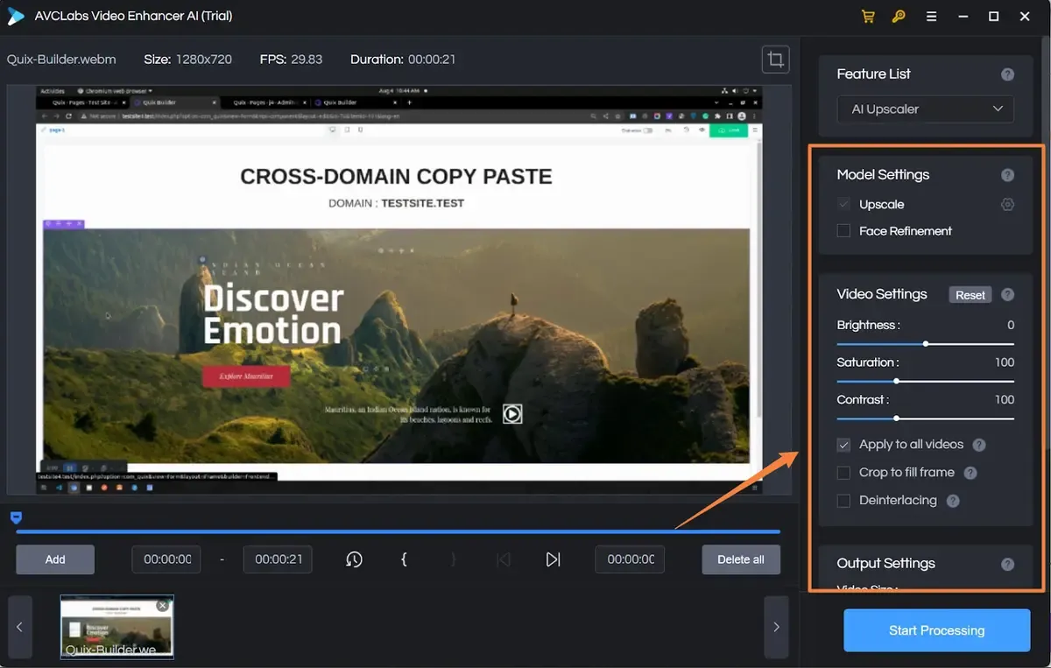Click the Reset video settings button

[970, 295]
